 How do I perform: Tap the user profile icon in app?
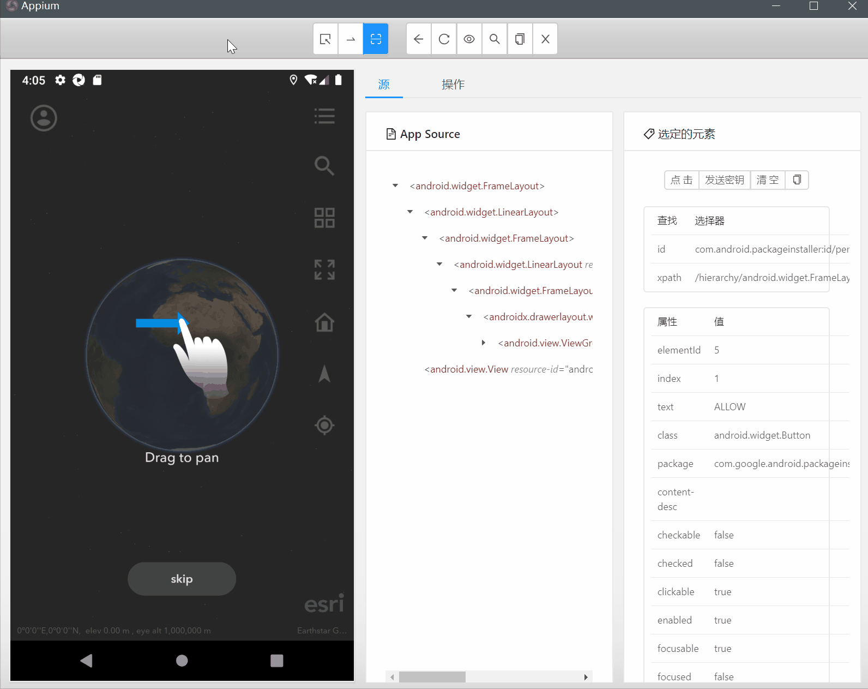(x=44, y=118)
